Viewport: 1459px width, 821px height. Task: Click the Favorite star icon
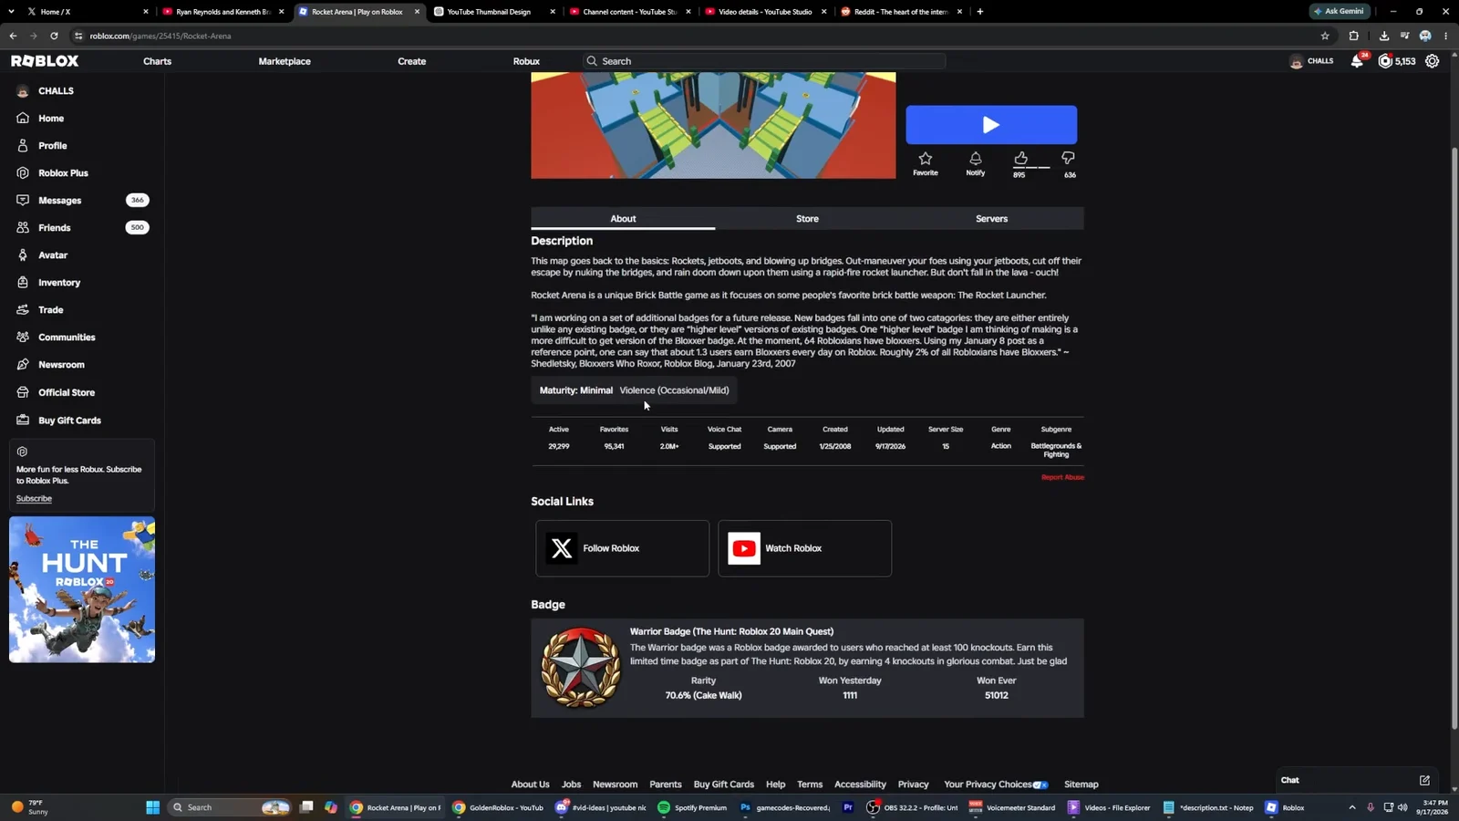click(x=926, y=159)
